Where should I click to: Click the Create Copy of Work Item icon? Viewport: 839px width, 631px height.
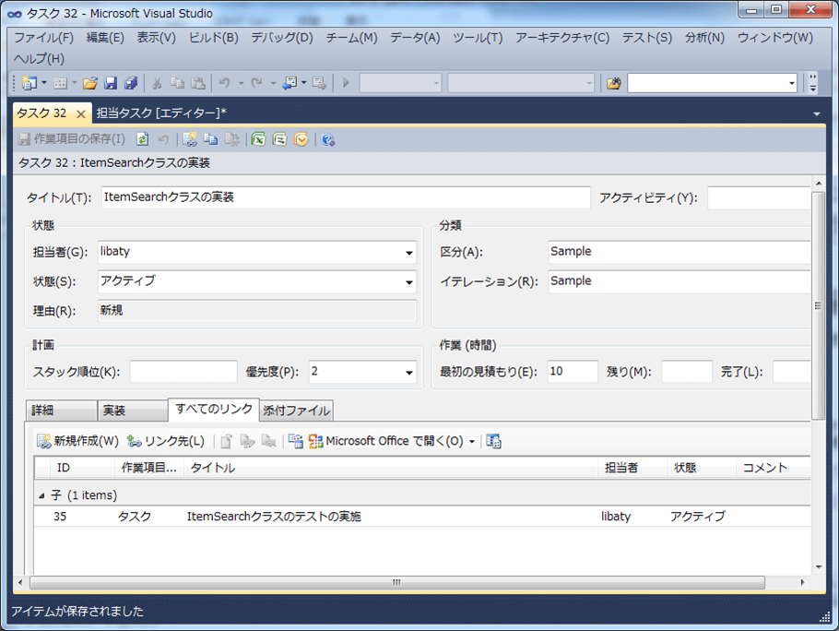coord(211,139)
